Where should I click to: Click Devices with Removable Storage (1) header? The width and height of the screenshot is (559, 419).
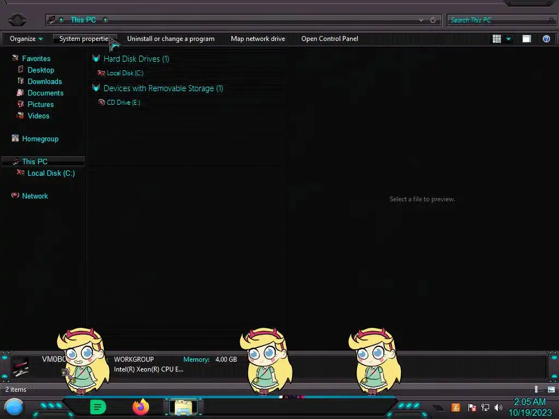click(163, 88)
